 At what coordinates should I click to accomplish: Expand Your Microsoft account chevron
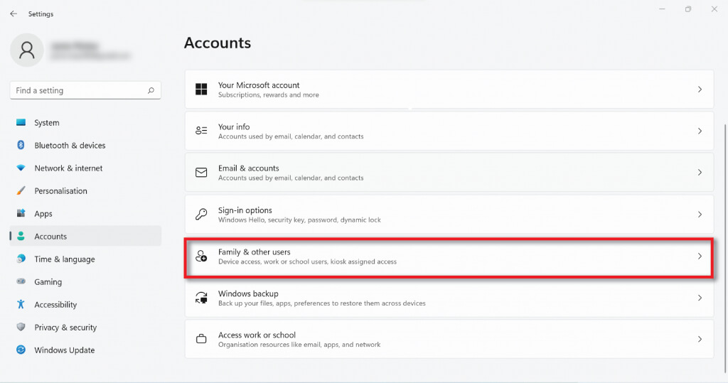click(x=700, y=90)
